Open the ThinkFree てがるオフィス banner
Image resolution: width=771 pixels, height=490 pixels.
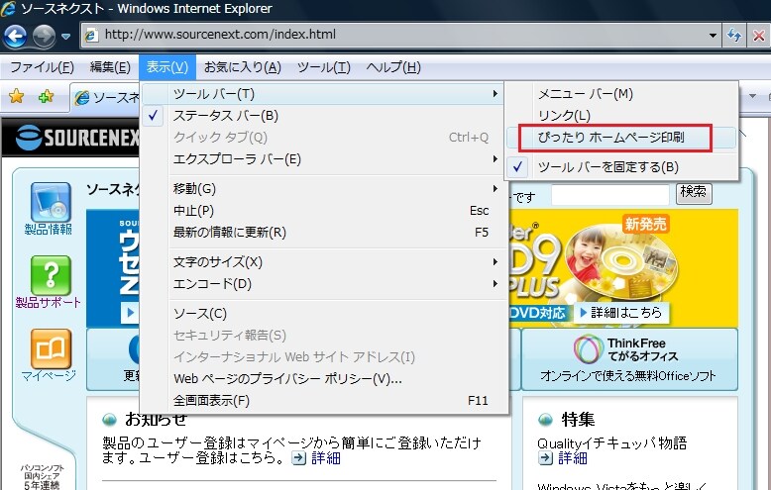(629, 359)
